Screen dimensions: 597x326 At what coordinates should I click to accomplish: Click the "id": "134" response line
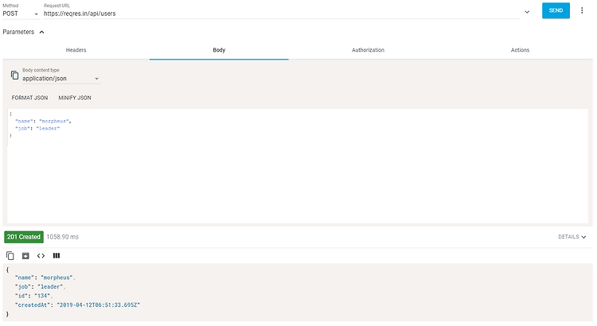33,296
